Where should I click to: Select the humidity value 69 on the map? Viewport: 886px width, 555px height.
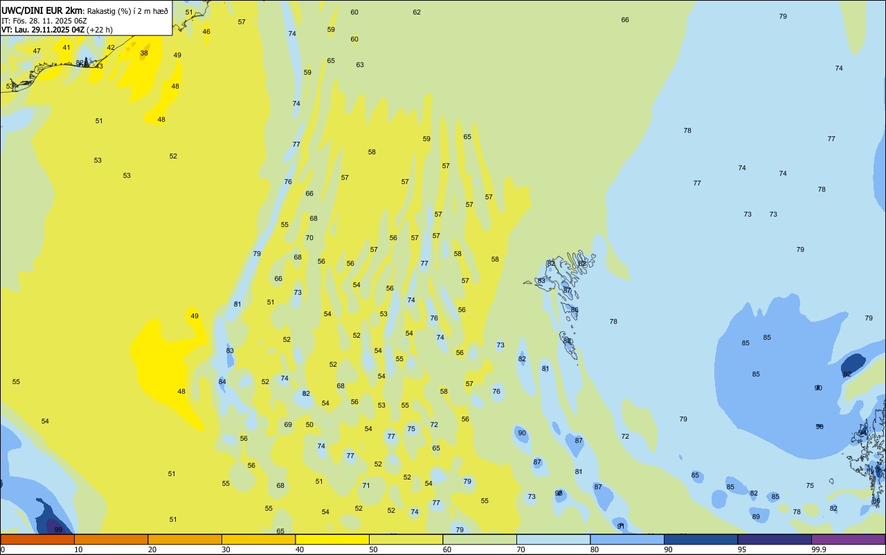(x=288, y=425)
